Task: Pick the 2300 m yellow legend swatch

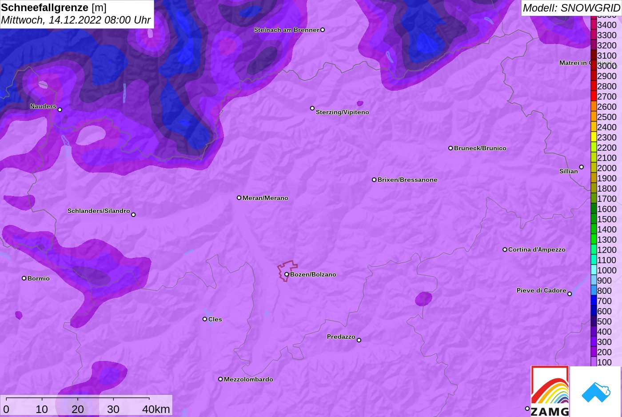Action: click(594, 137)
